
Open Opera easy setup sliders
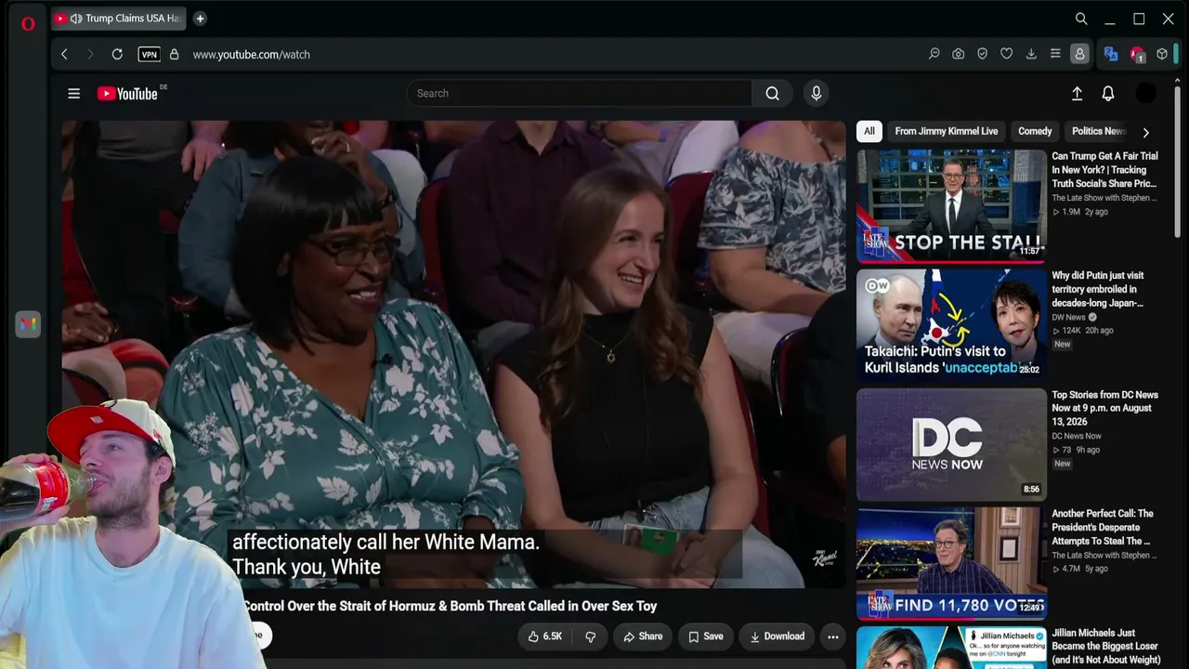pyautogui.click(x=1055, y=54)
